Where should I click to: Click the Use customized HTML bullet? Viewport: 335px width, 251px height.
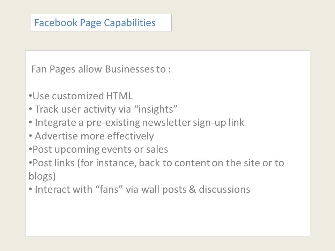81,96
